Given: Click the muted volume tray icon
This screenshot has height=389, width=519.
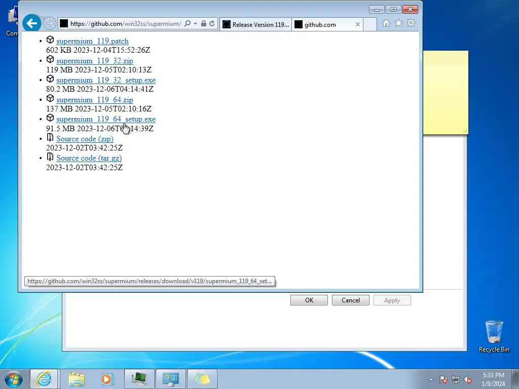Looking at the screenshot, I should click(468, 379).
